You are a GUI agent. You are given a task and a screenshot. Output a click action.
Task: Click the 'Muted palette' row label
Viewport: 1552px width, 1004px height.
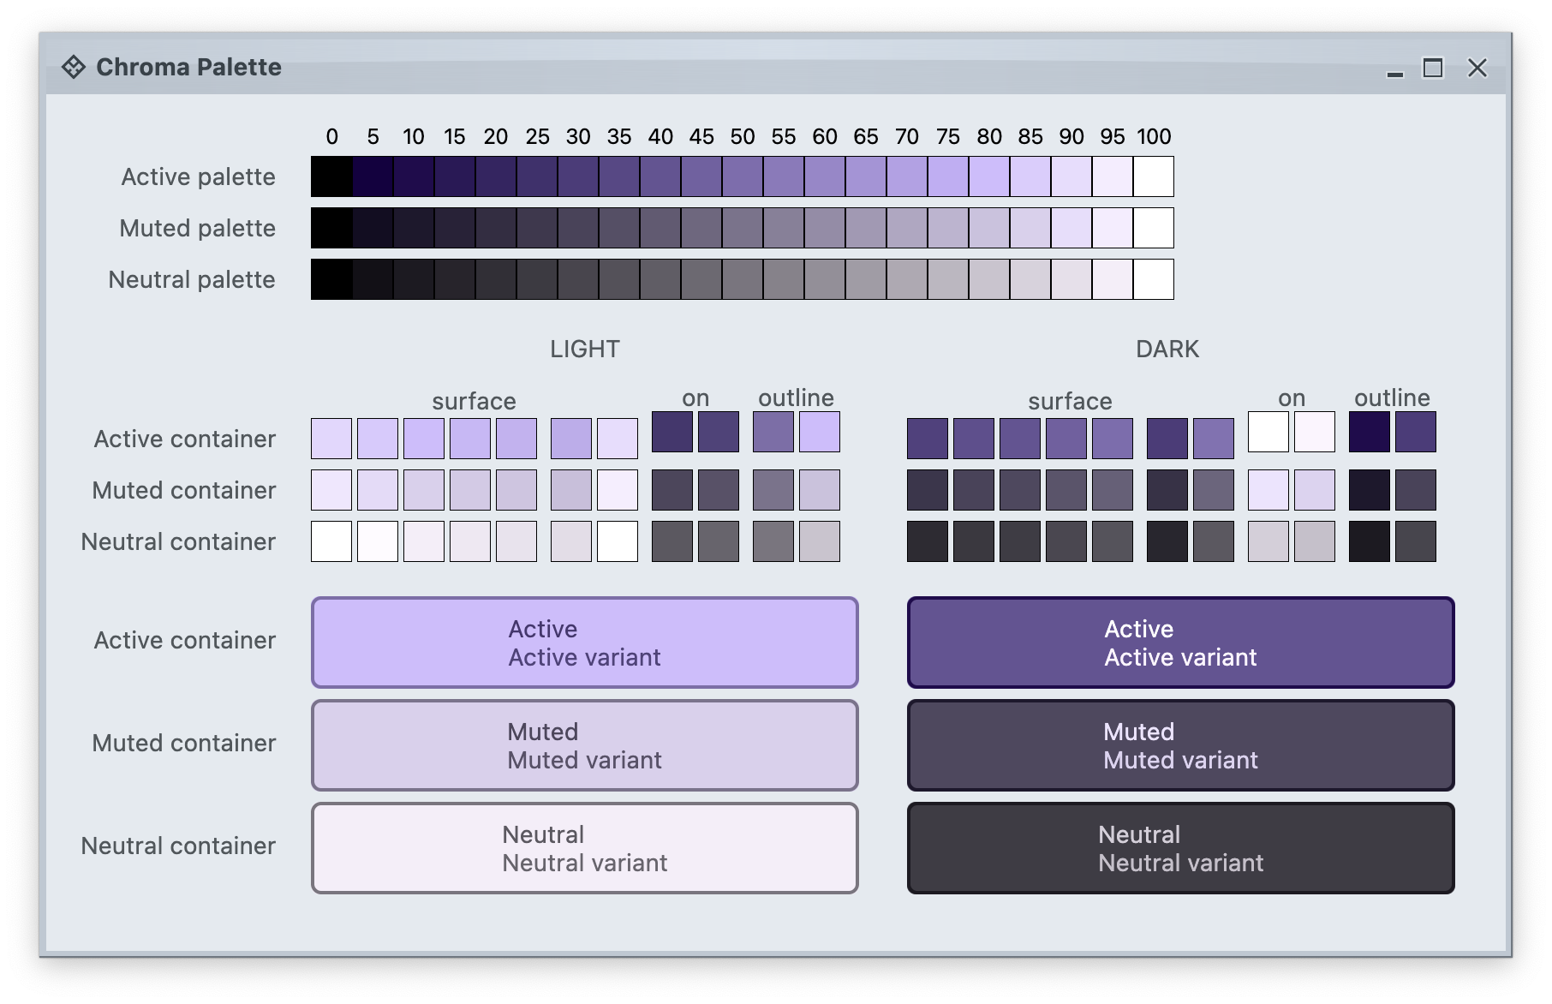(198, 228)
